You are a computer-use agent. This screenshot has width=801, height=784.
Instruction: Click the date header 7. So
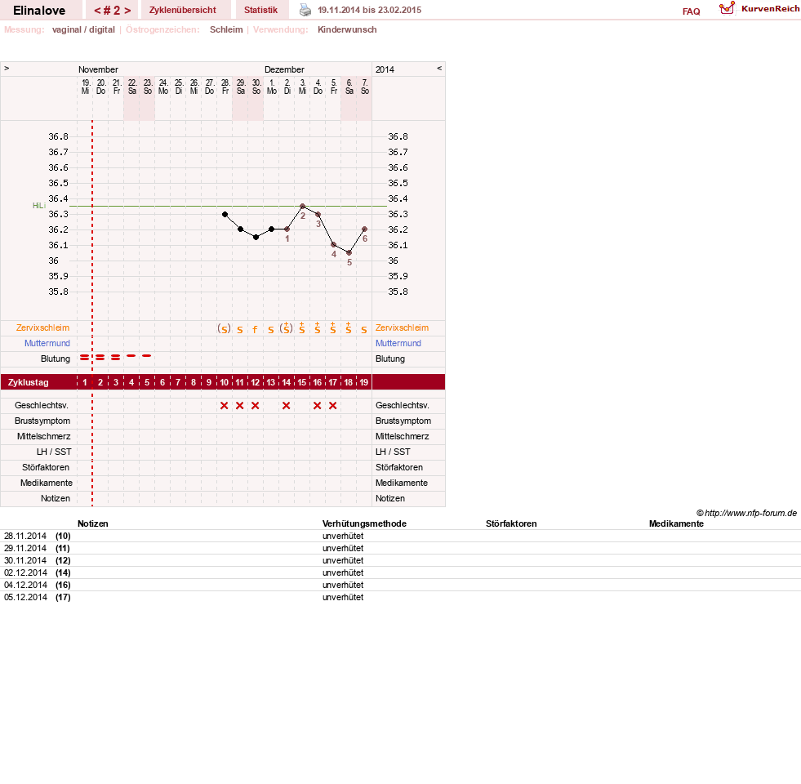[365, 87]
